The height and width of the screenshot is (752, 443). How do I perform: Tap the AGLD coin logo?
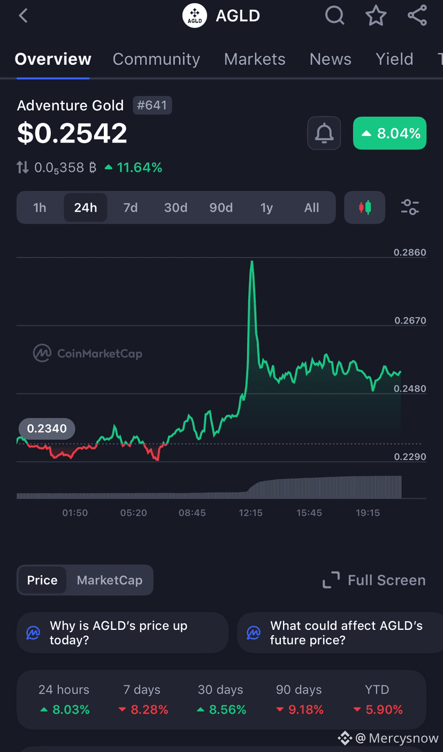pyautogui.click(x=195, y=16)
